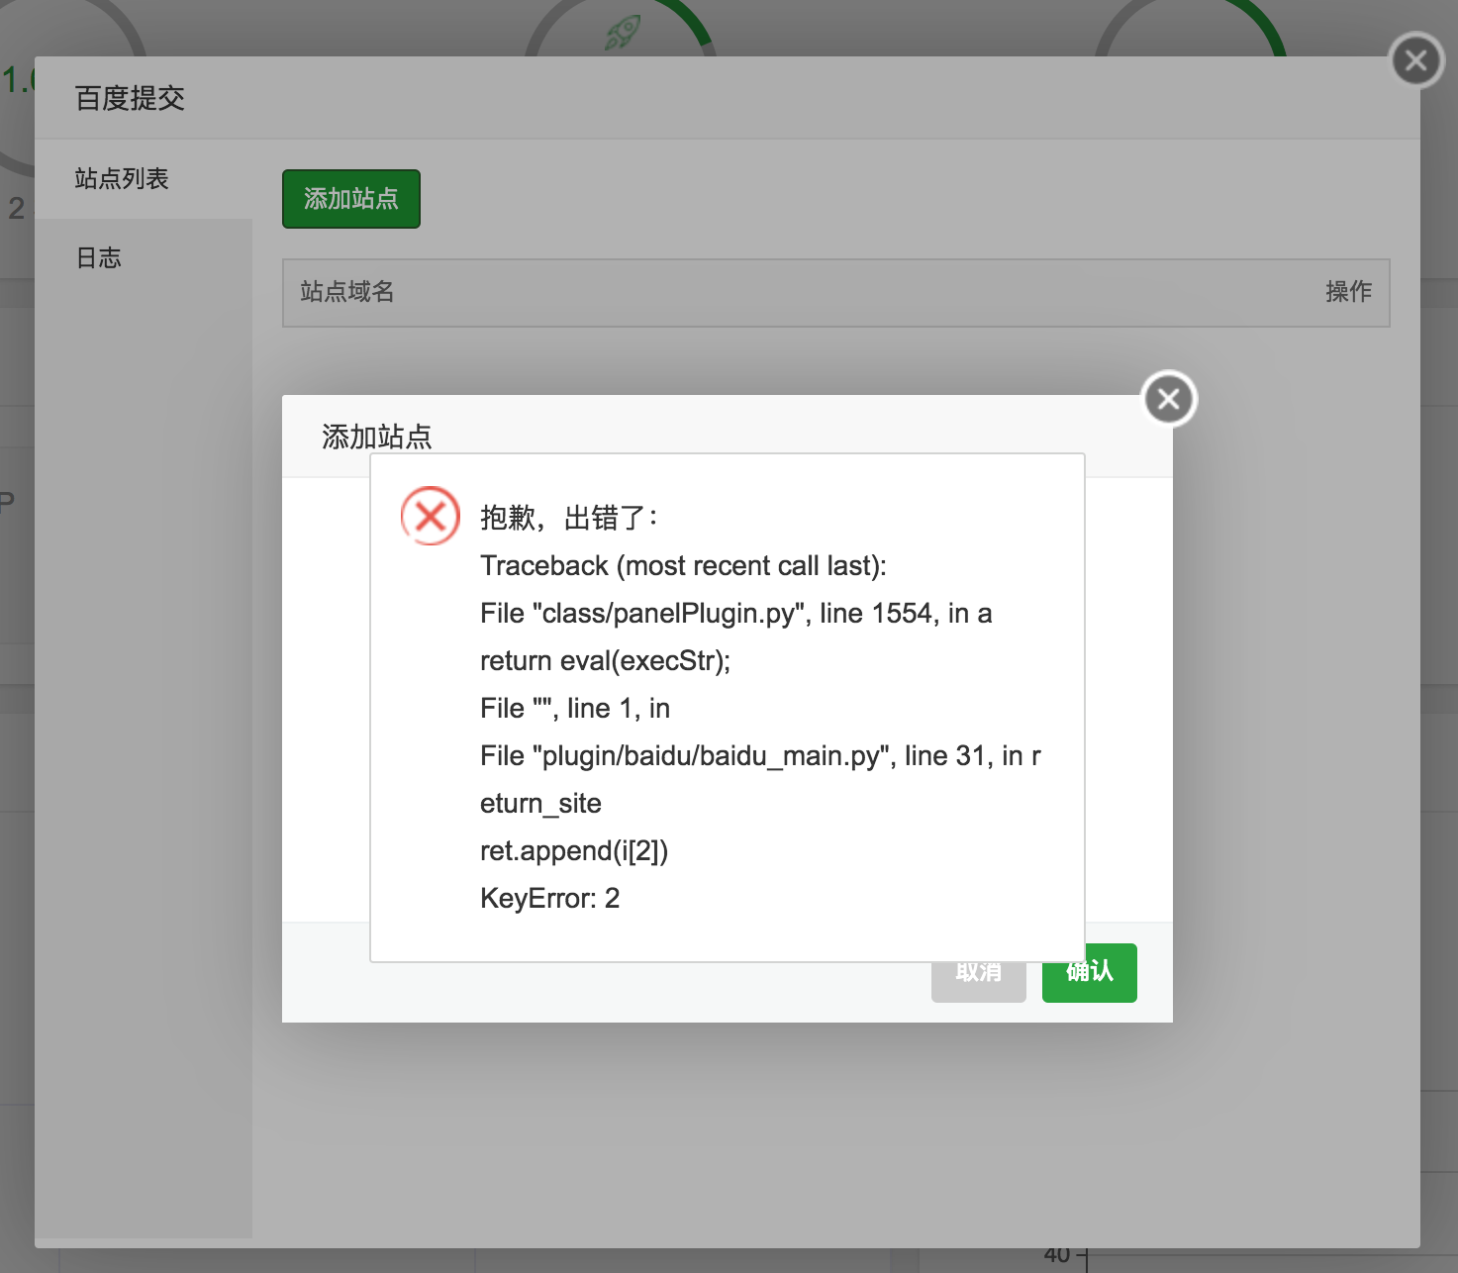This screenshot has height=1273, width=1458.
Task: Click 'Traceback (most recent call last):' line
Action: click(683, 565)
